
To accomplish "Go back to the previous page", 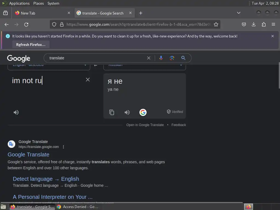I will (7, 24).
